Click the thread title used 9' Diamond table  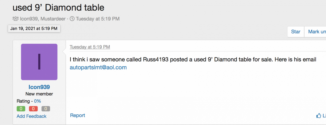pyautogui.click(x=58, y=7)
